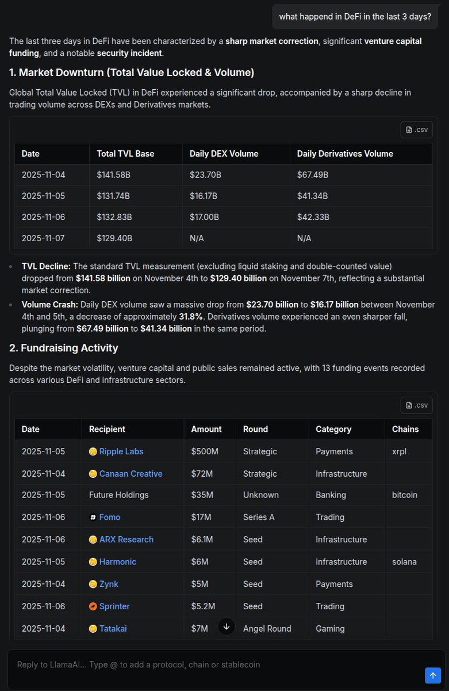Open the Ripple Labs link

coord(121,451)
